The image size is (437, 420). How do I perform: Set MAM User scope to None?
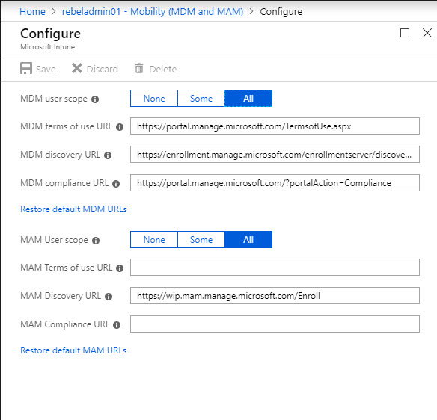[x=154, y=239]
